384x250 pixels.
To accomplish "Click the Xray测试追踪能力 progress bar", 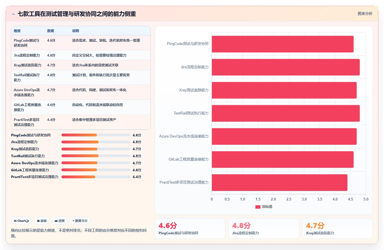I will pyautogui.click(x=96, y=149).
